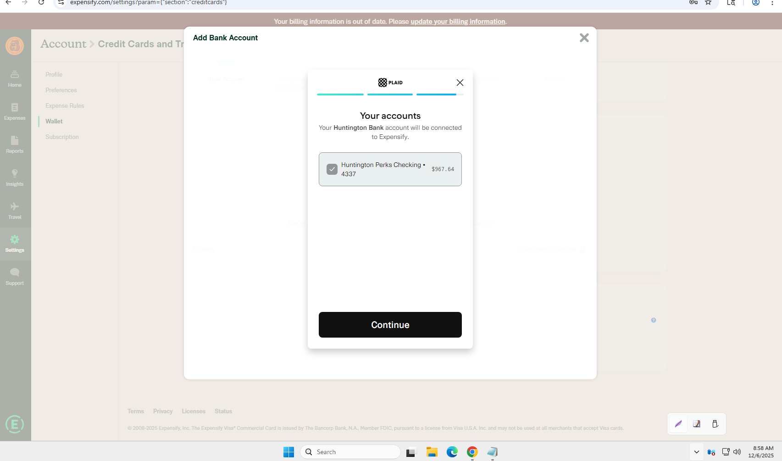Show hidden system tray icons chevron

(696, 452)
